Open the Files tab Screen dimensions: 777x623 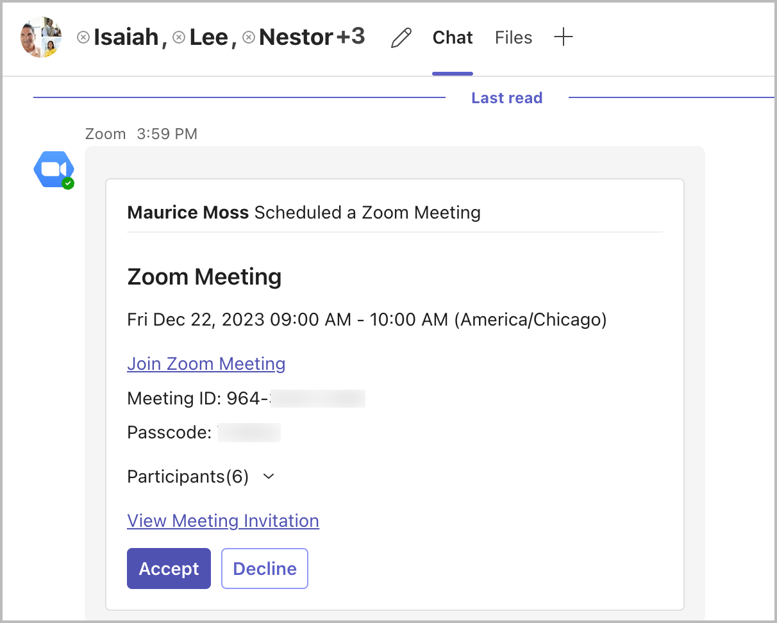[x=514, y=38]
